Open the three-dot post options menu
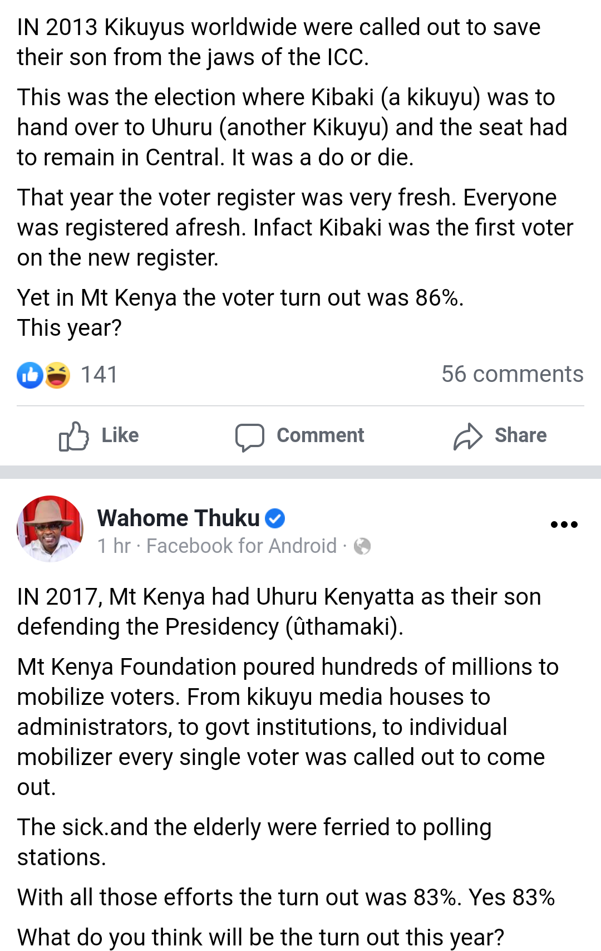 coord(564,524)
